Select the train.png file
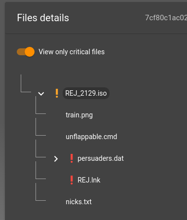The image size is (187, 220). (x=79, y=115)
